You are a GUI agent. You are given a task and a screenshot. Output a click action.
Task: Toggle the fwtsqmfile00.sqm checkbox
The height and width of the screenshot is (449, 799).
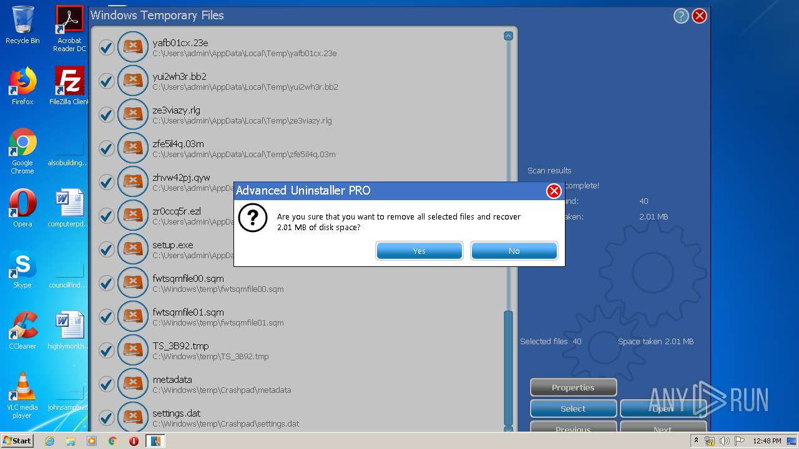[107, 283]
